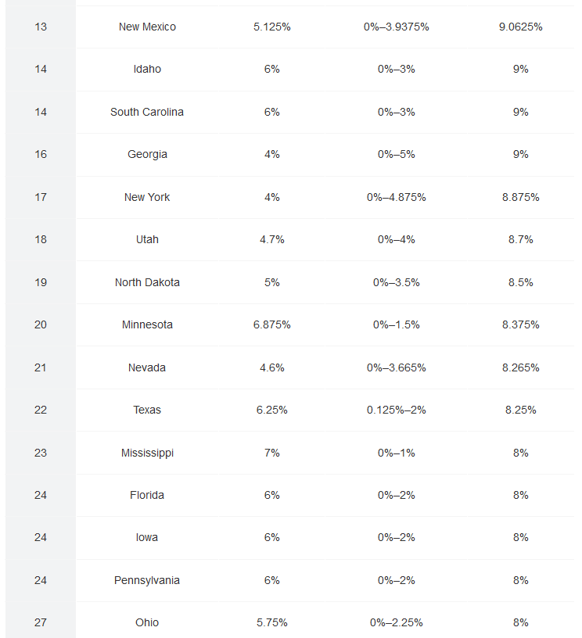Click Texas local rate range 0.125%–2%
This screenshot has height=638, width=582.
point(396,410)
